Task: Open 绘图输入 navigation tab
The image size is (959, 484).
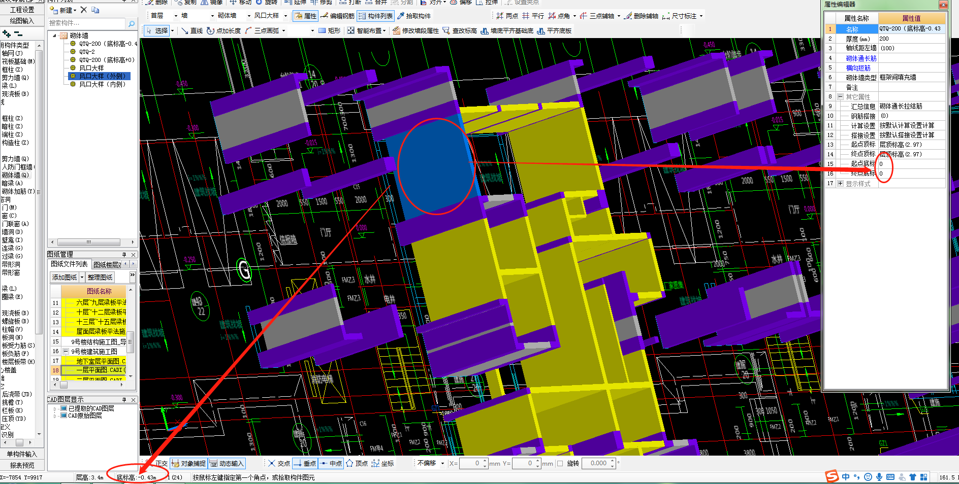Action: [x=22, y=21]
